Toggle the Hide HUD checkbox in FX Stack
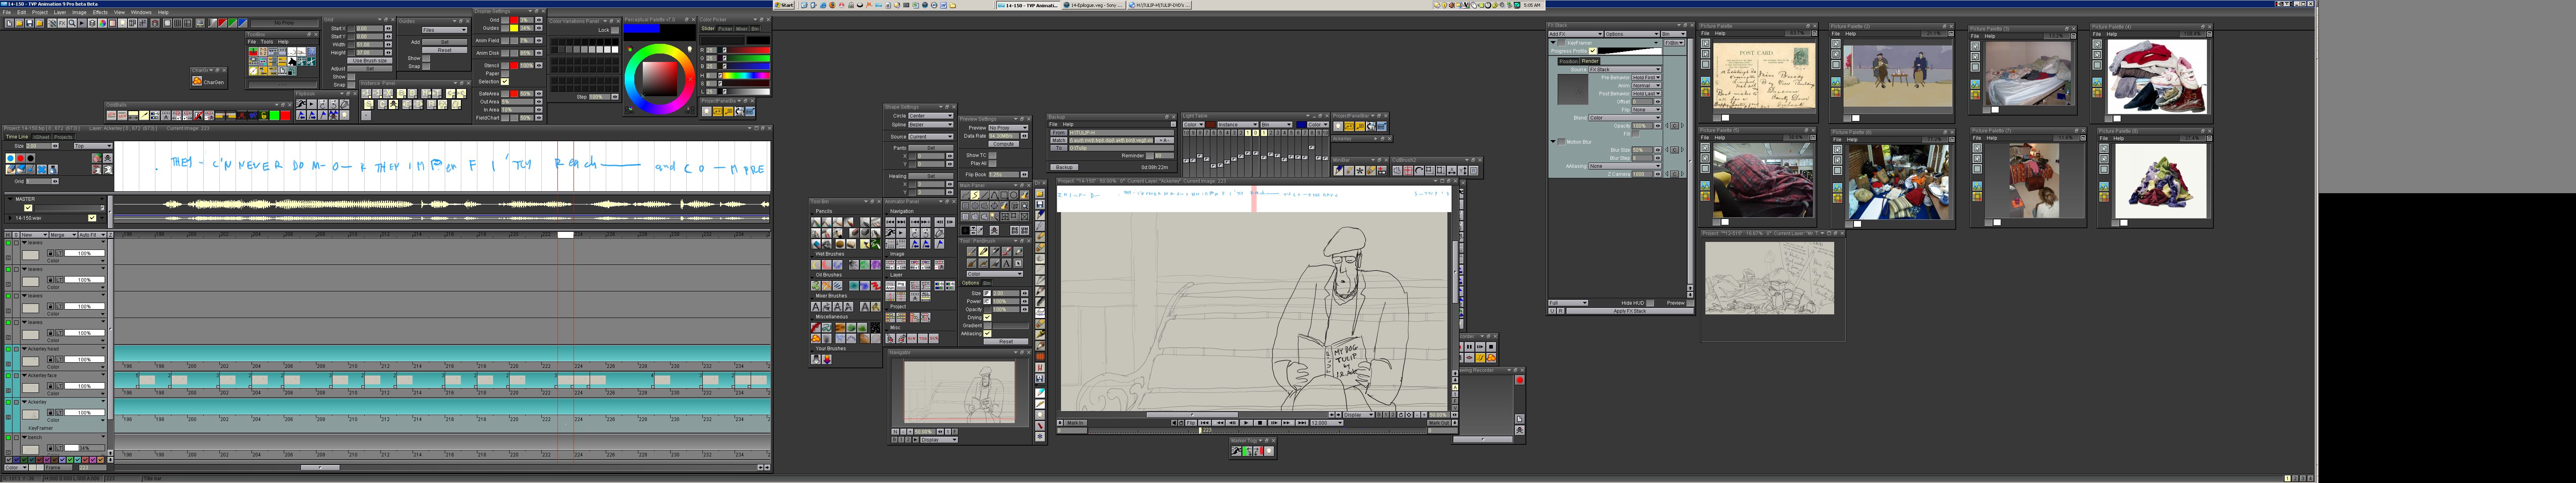The height and width of the screenshot is (483, 2576). click(x=1650, y=303)
